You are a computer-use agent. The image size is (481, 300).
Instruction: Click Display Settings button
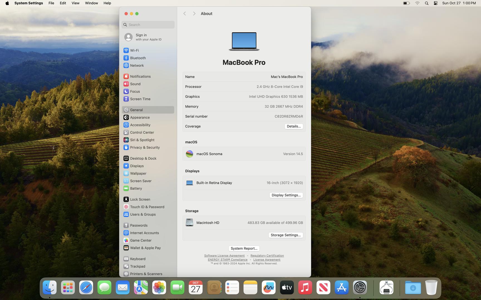286,195
